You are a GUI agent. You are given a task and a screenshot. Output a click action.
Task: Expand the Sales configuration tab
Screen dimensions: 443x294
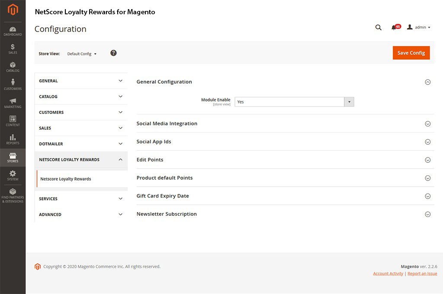pyautogui.click(x=81, y=128)
